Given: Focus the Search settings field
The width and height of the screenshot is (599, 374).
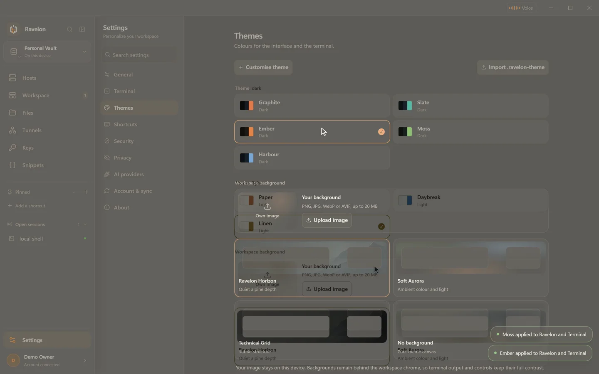Looking at the screenshot, I should coord(139,55).
